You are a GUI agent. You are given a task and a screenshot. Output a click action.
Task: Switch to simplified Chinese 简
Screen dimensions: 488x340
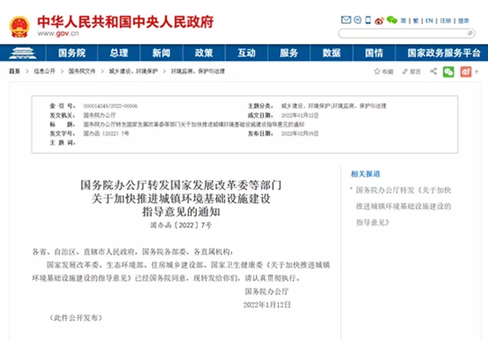[403, 21]
